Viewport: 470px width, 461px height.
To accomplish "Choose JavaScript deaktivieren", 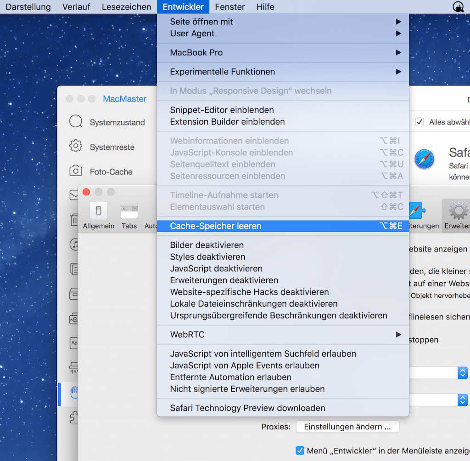I will point(283,268).
